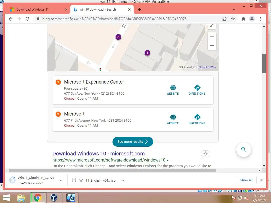Select map pin number 1

click(147, 53)
